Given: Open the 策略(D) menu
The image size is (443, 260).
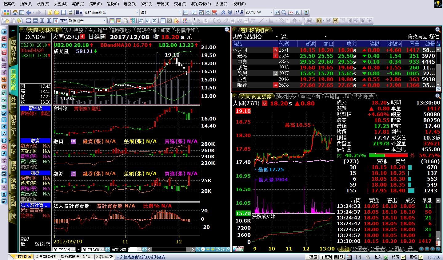Looking at the screenshot, I should 95,4.
